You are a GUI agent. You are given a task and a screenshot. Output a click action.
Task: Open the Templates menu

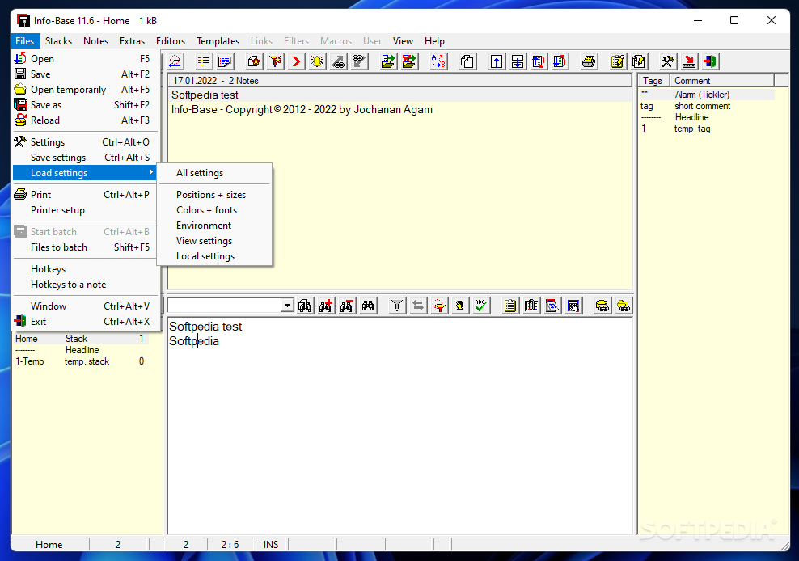[218, 40]
